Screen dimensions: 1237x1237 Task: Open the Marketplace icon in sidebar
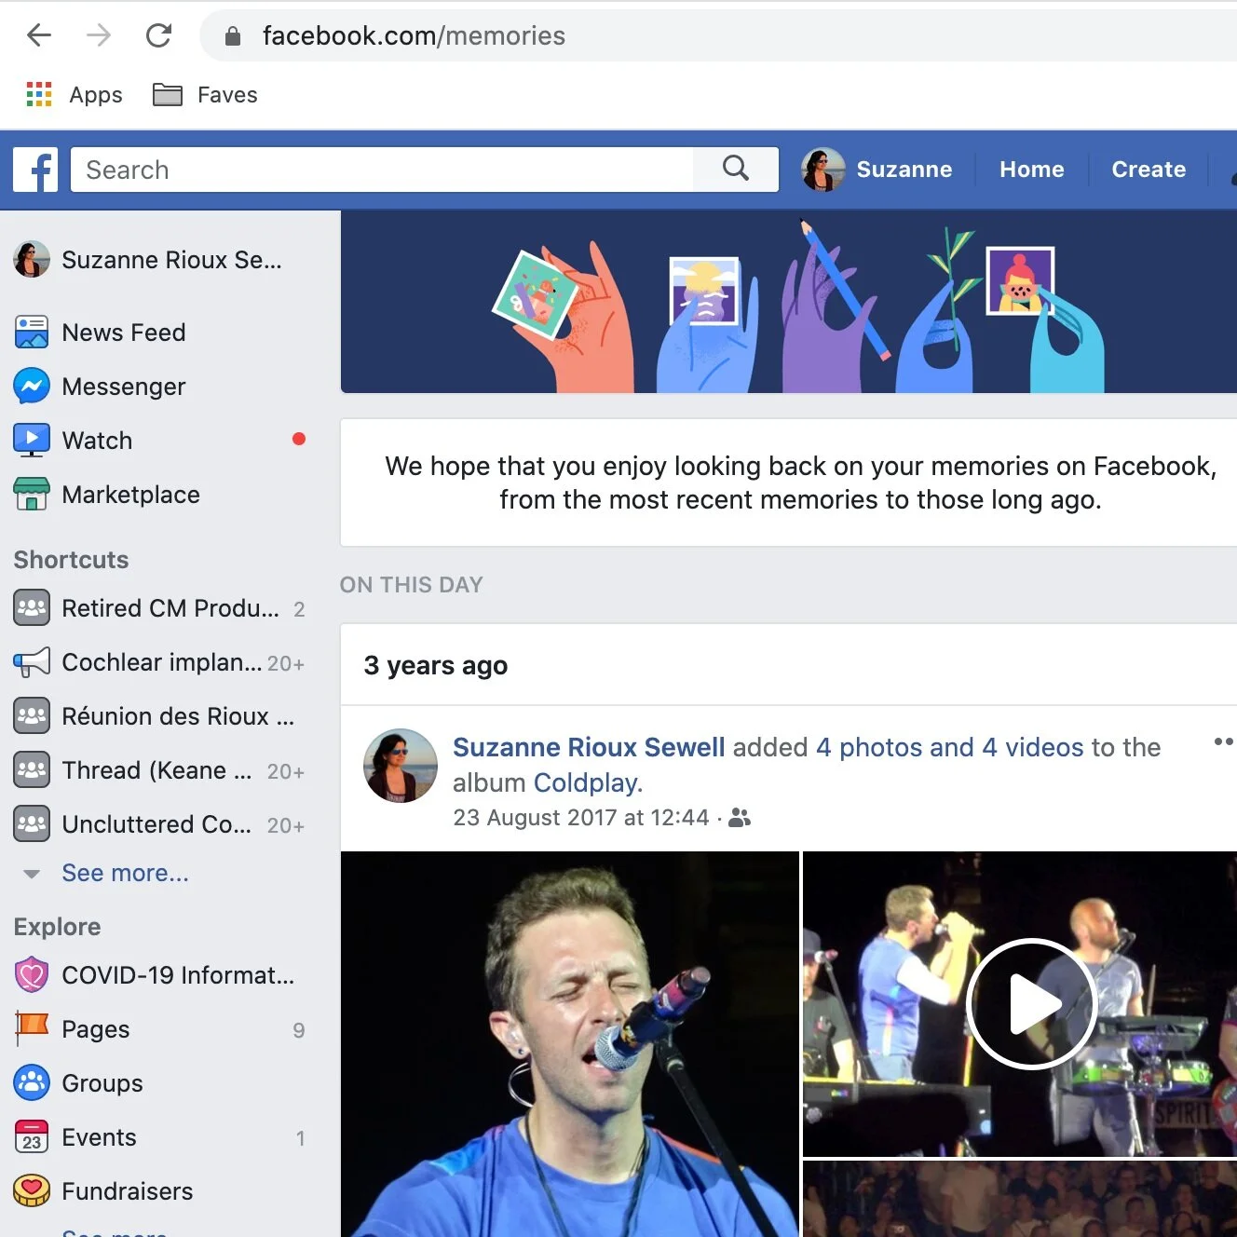32,495
